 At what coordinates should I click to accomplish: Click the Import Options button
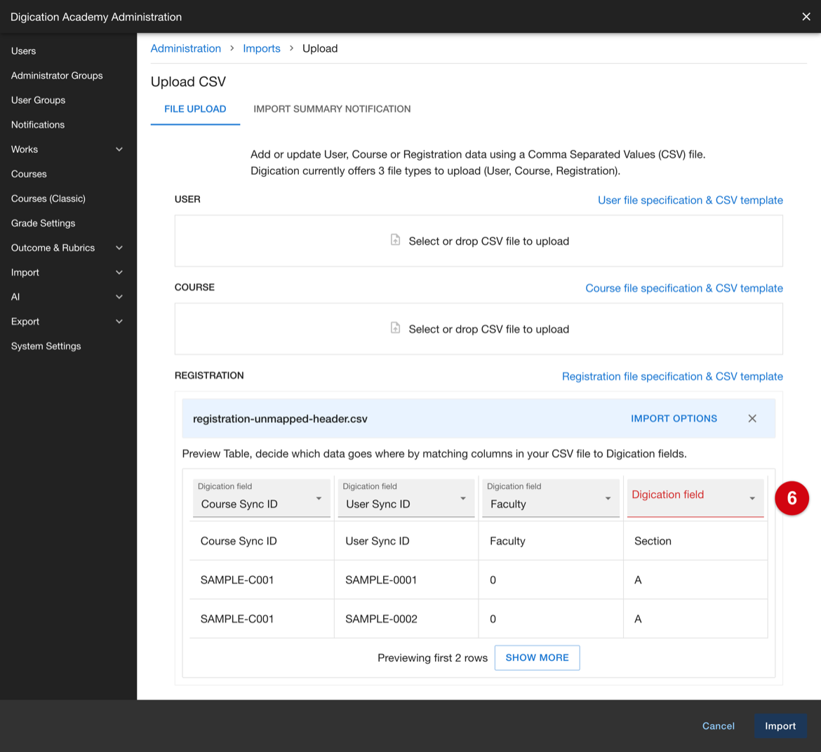(x=674, y=419)
